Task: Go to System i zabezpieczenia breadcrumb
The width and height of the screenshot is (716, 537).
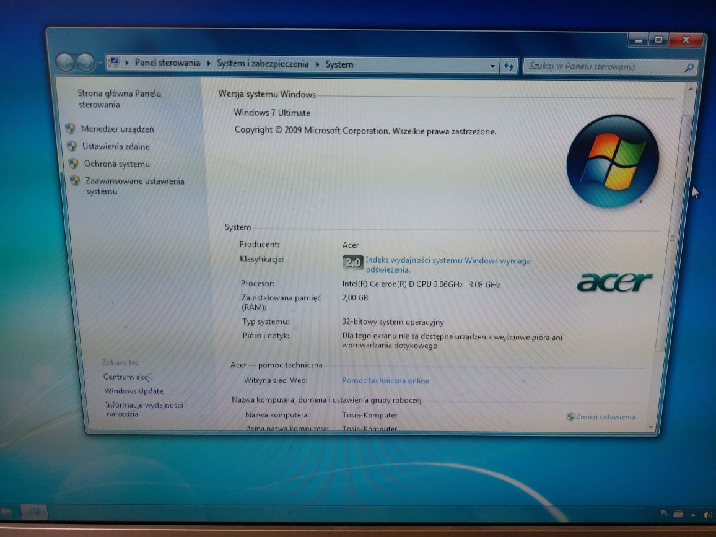Action: (x=263, y=63)
